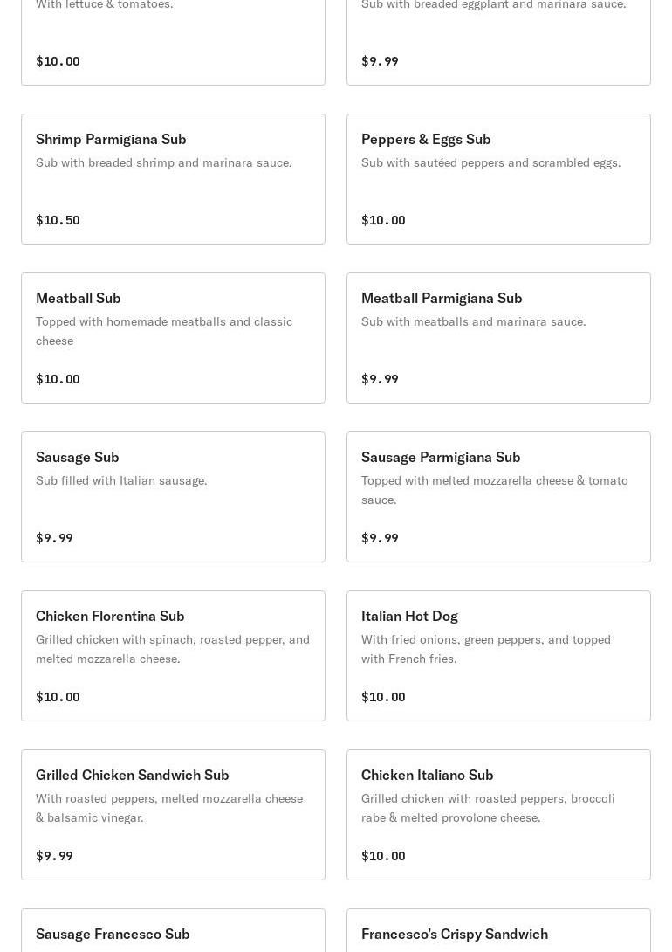This screenshot has width=672, height=952.
Task: Click the Italian Hot Dog description text
Action: 486,649
